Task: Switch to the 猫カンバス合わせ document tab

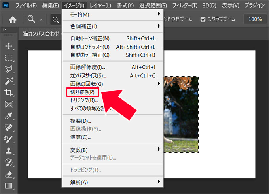Action: pyautogui.click(x=41, y=34)
